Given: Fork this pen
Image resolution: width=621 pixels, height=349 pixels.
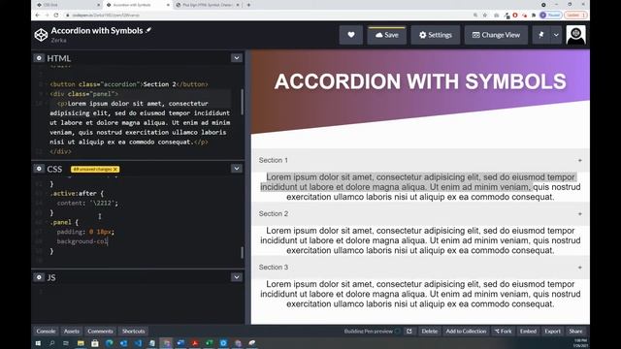Looking at the screenshot, I should pyautogui.click(x=503, y=332).
